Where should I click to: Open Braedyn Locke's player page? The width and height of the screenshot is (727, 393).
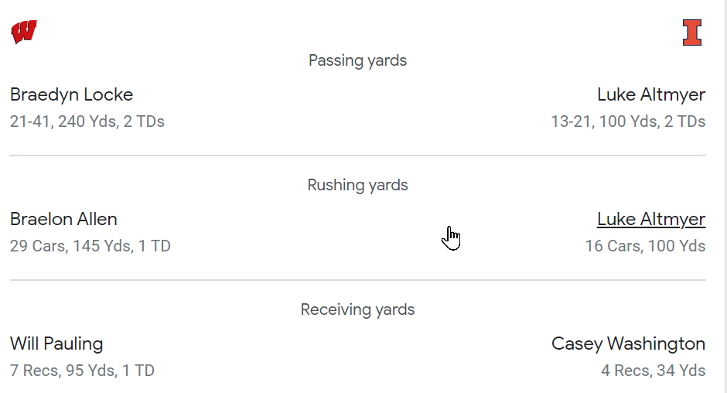[72, 95]
